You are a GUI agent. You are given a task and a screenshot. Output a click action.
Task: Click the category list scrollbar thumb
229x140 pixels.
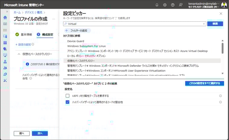tap(222, 48)
